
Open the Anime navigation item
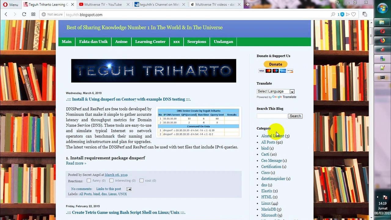[x=121, y=42]
